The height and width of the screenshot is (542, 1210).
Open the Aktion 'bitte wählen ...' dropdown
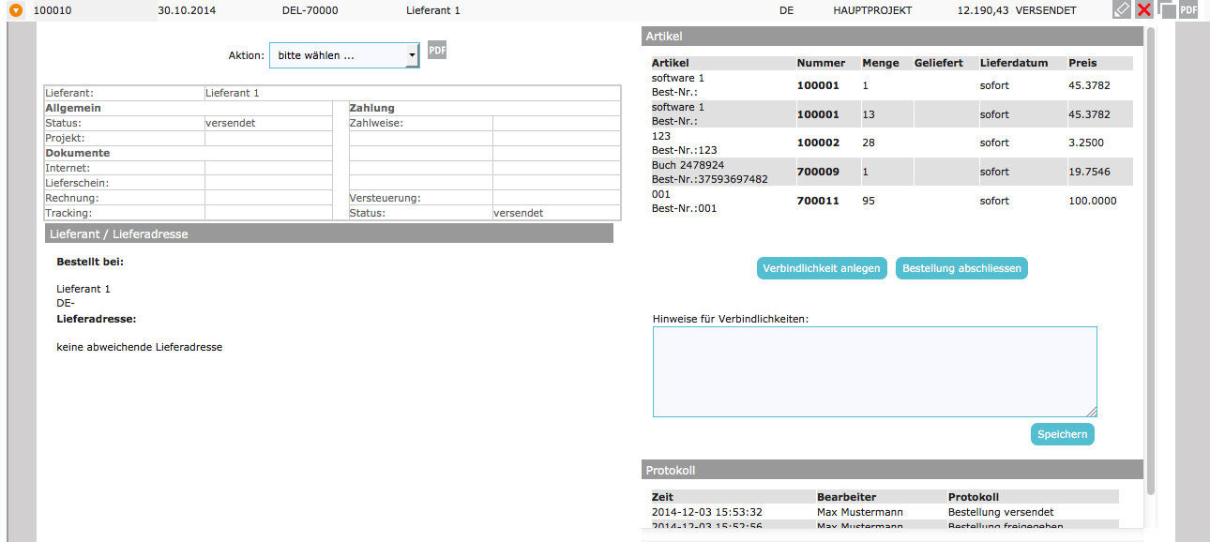coord(344,55)
